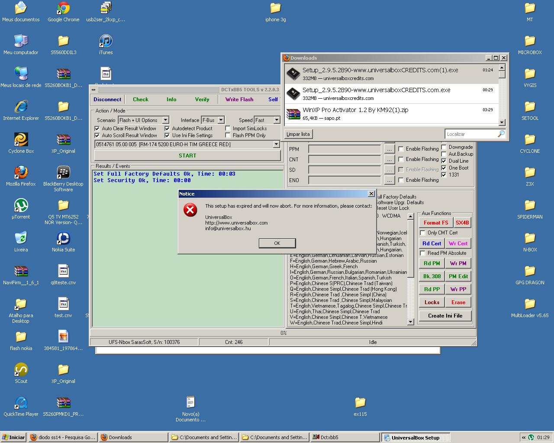554x443 pixels.
Task: Click the language list scroll-down arrow
Action: coord(411,322)
